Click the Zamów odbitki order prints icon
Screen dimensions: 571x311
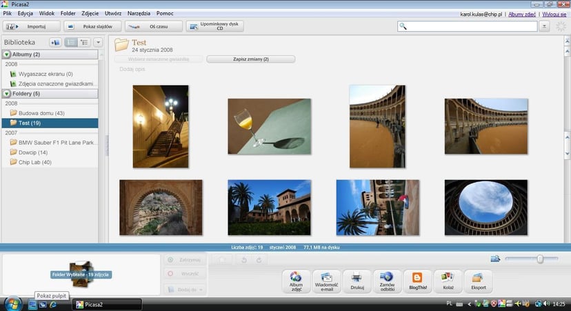(386, 280)
